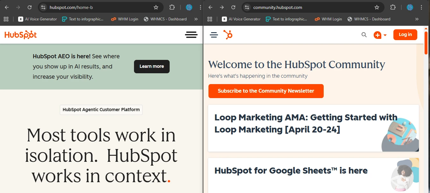Click Google Sheets card illustration of woman
Screen dimensions: 430x193
405,175
